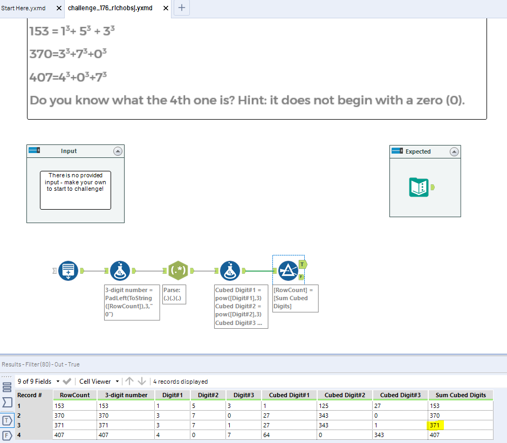Screen dimensions: 507x443
Task: Go to previous record with up arrow
Action: 129,381
